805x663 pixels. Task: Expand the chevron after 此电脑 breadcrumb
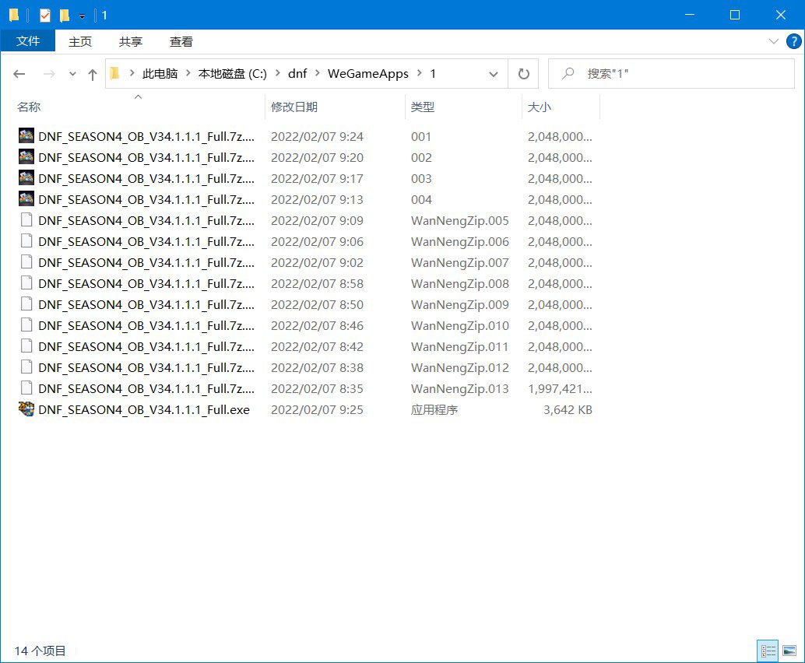tap(188, 73)
